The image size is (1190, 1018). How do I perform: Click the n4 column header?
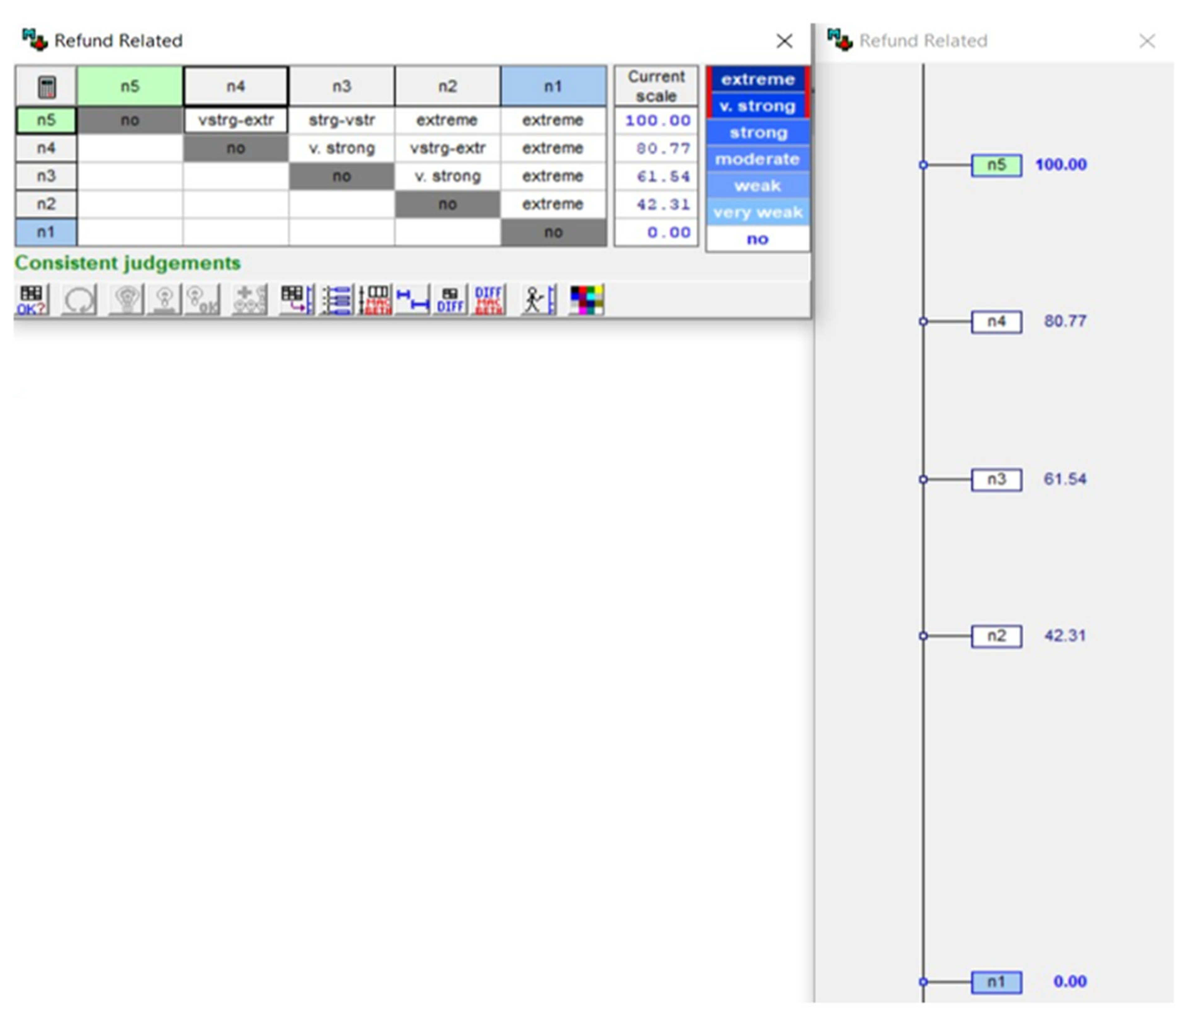[236, 86]
